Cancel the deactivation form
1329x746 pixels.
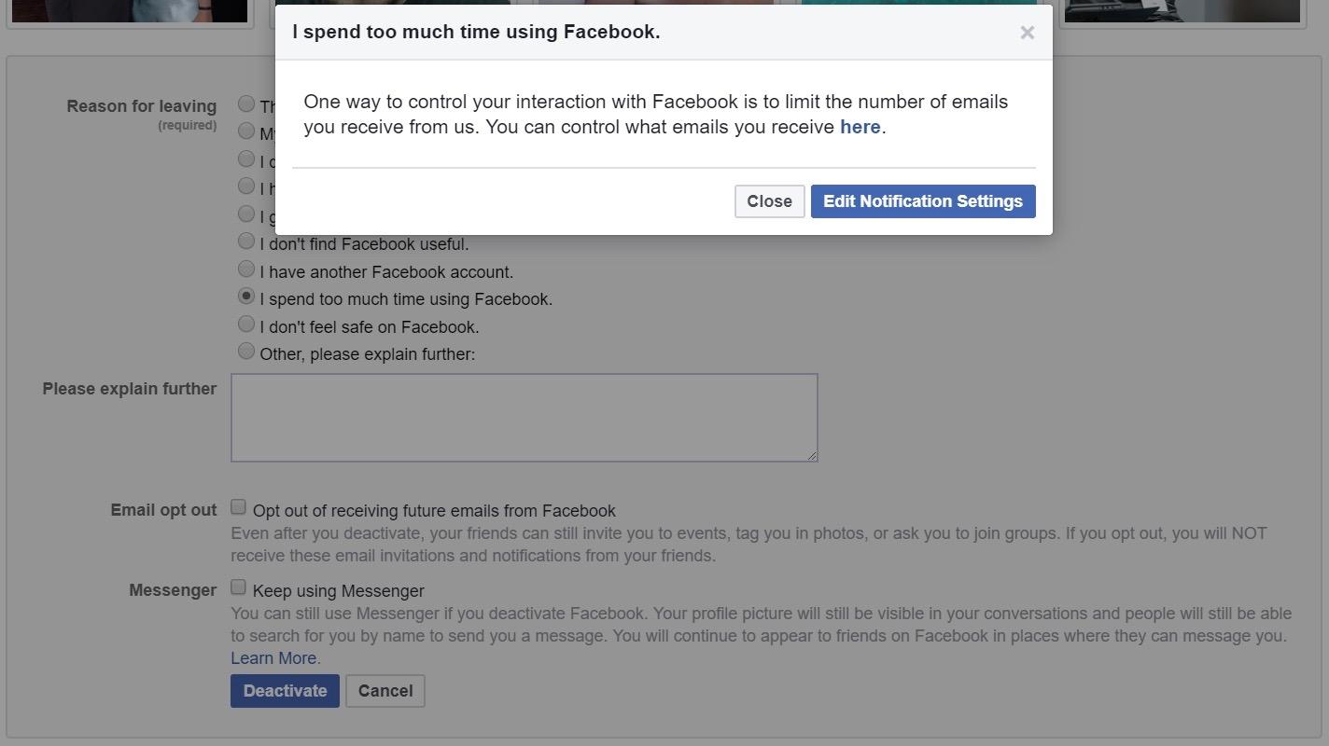(385, 691)
